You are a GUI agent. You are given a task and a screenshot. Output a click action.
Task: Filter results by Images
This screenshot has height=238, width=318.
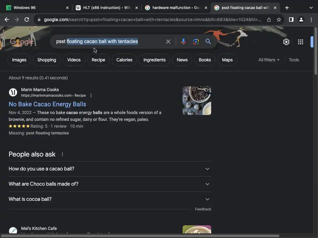[19, 60]
